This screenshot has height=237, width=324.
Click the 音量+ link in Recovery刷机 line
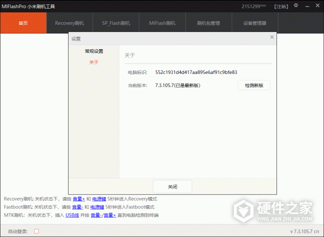pyautogui.click(x=79, y=199)
